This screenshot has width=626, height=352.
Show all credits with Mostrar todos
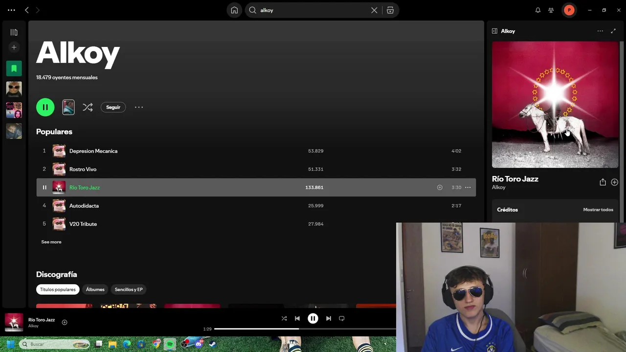(x=598, y=210)
